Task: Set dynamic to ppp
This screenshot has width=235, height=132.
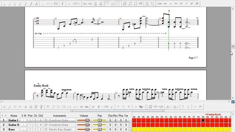Action: (160, 4)
